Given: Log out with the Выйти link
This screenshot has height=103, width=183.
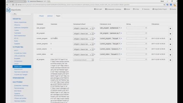Looking at the screenshot, I should pos(173,9).
